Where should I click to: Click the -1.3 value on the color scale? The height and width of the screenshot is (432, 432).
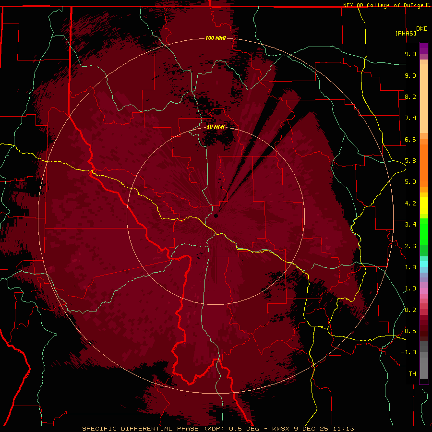[408, 352]
